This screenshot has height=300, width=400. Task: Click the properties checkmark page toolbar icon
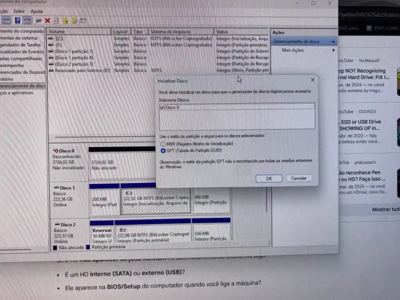click(56, 20)
